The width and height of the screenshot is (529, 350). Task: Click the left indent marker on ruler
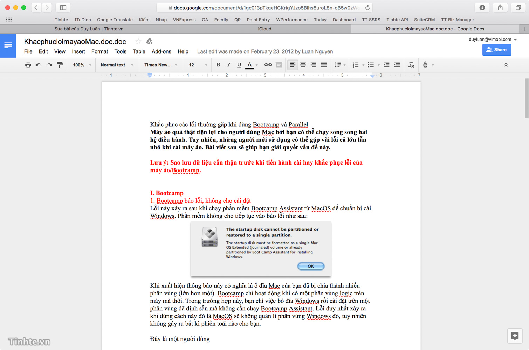pos(150,76)
